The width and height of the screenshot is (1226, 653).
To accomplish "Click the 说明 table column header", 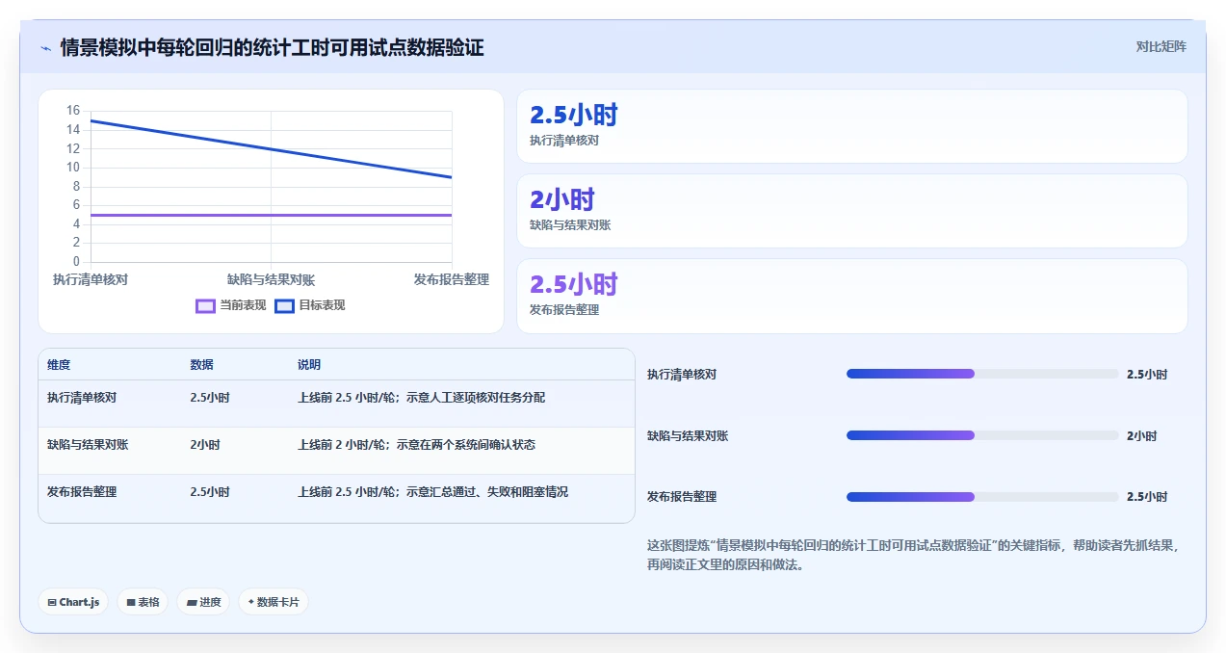I will [309, 365].
